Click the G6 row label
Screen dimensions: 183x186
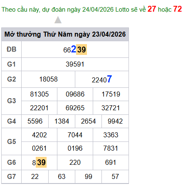click(x=12, y=162)
